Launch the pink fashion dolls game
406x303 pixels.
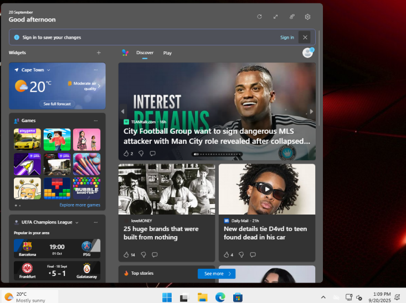pos(87,139)
